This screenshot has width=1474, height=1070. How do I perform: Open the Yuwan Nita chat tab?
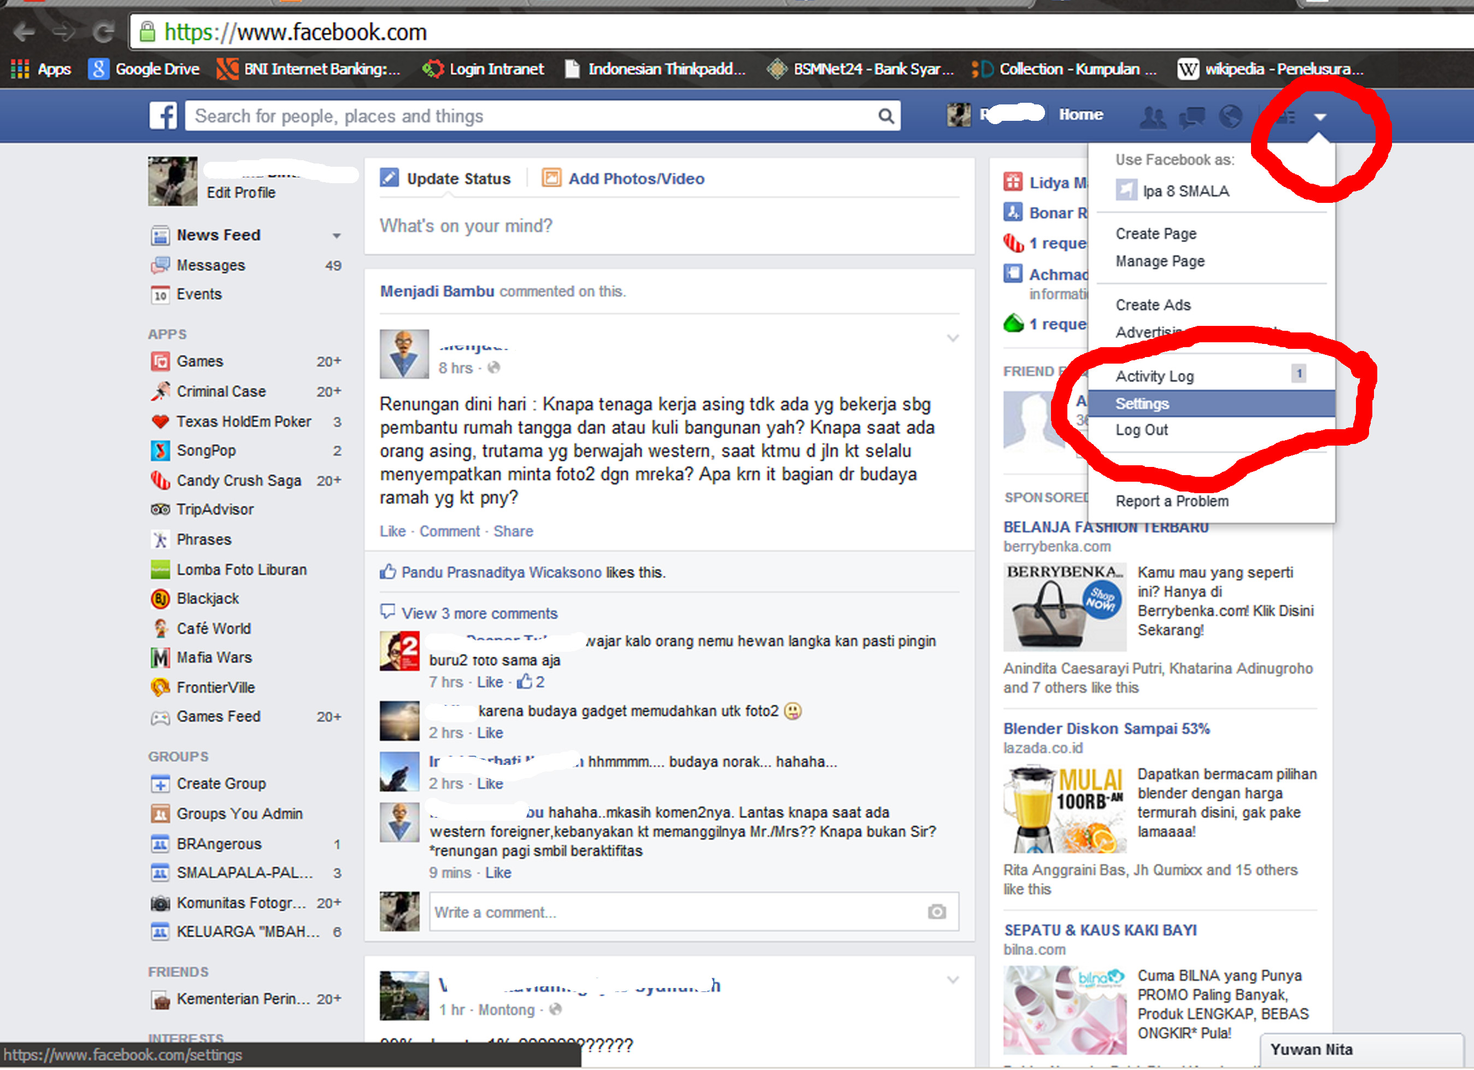coord(1361,1050)
